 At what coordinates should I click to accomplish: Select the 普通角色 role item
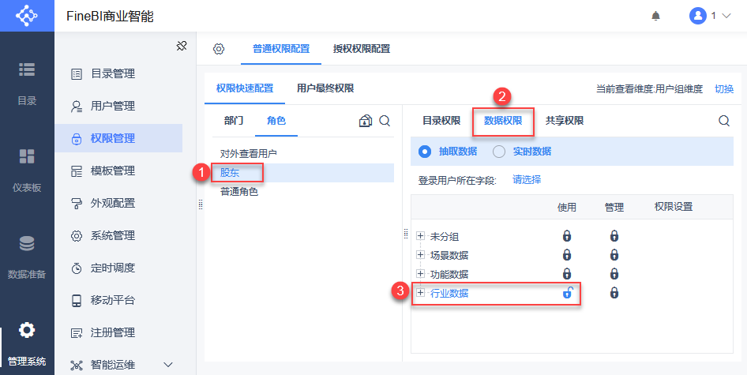point(239,192)
